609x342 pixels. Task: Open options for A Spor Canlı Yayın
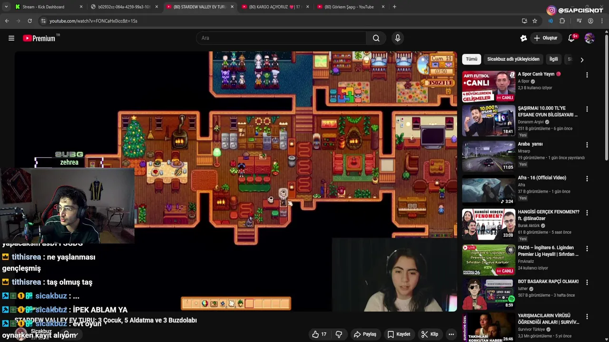587,75
